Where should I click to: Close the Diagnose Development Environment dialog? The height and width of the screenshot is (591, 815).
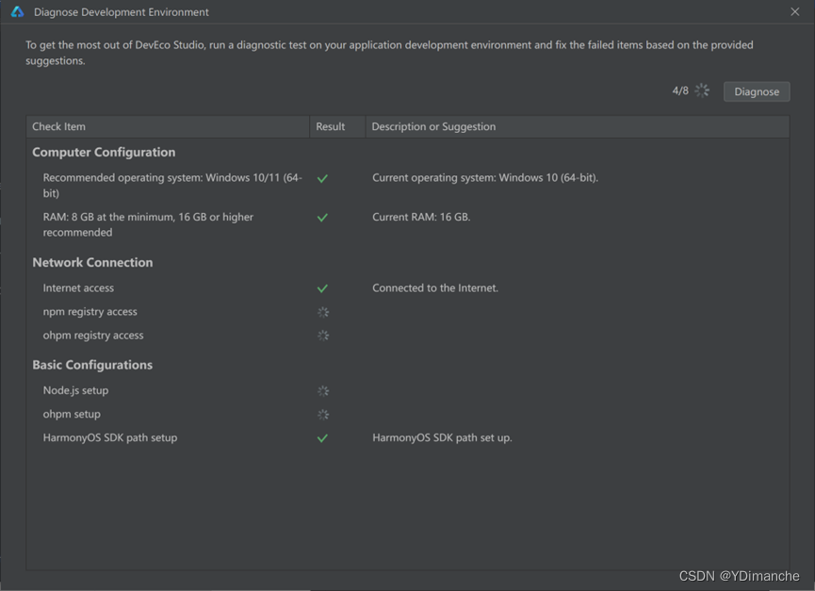click(x=794, y=11)
